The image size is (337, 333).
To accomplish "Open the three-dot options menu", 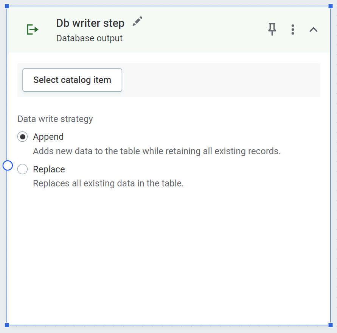I will [293, 29].
